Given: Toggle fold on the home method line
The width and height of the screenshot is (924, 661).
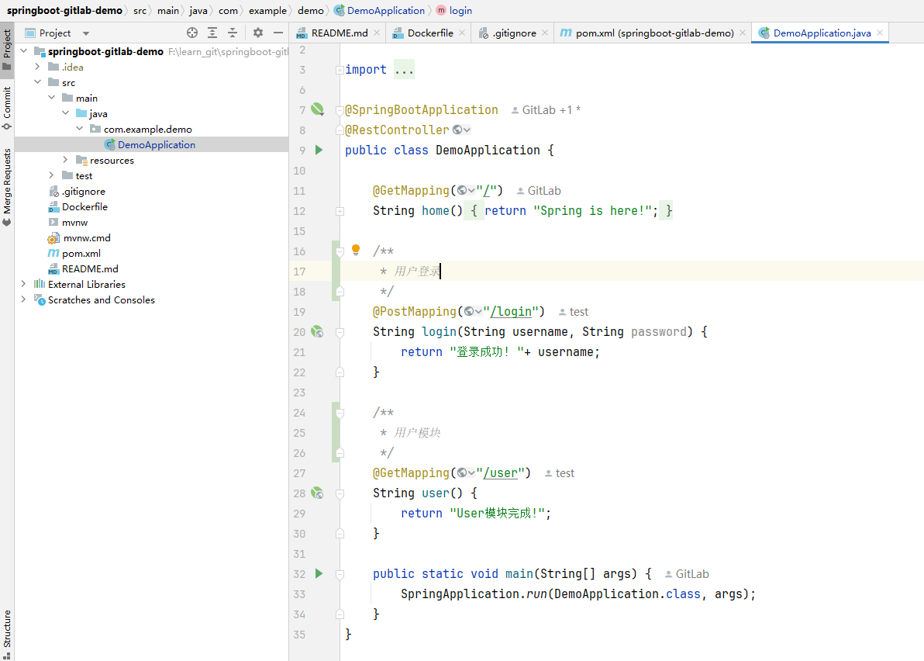Looking at the screenshot, I should point(340,211).
